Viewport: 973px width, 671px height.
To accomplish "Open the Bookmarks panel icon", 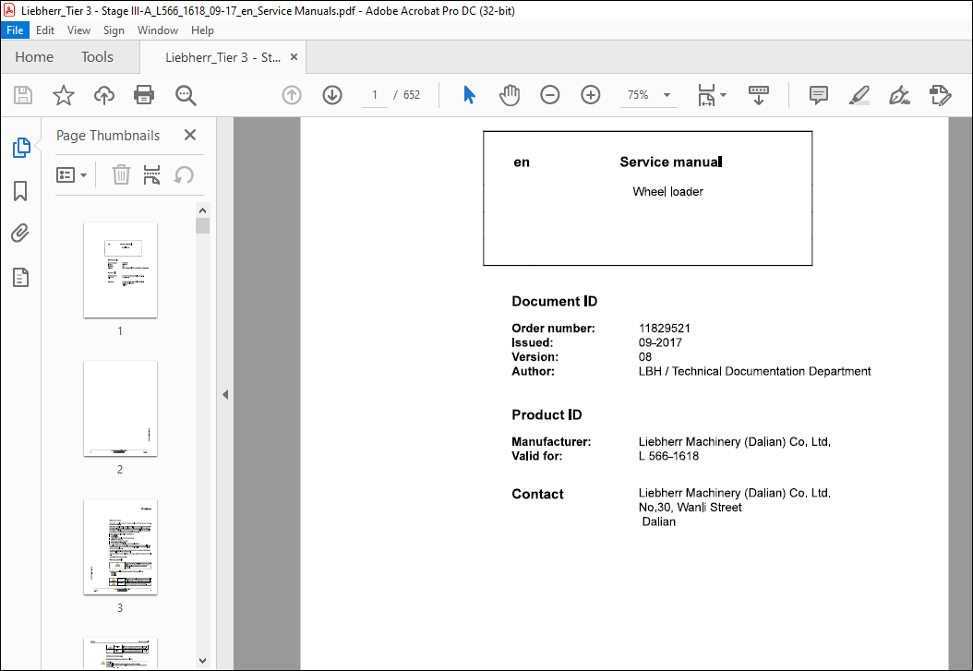I will (20, 191).
